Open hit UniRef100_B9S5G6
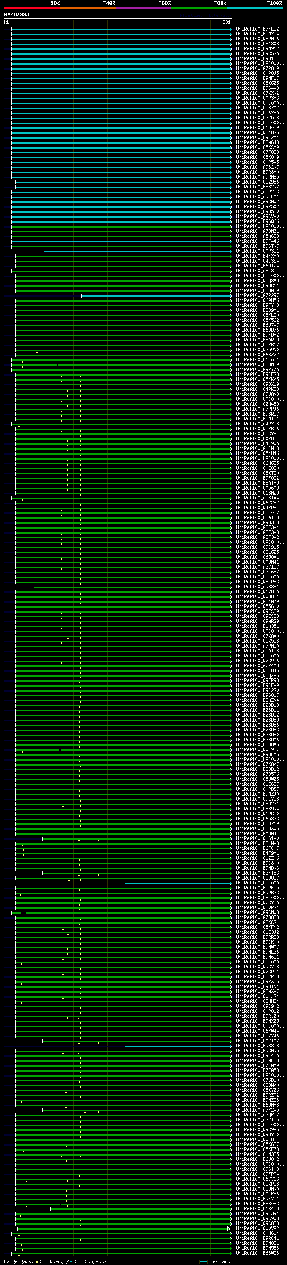The height and width of the screenshot is (1265, 287). (x=257, y=53)
